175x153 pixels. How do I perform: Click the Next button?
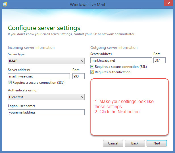point(157,143)
